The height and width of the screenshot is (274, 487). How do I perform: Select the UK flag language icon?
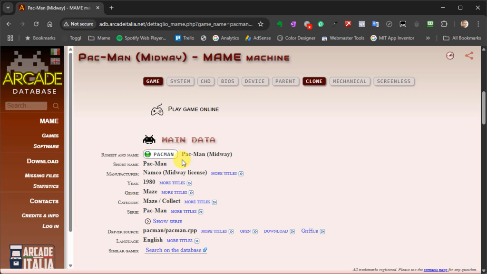point(55,61)
